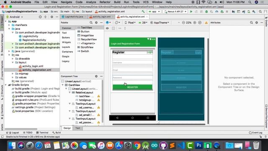
Task: Show layout warnings and errors icon
Action: point(206,23)
